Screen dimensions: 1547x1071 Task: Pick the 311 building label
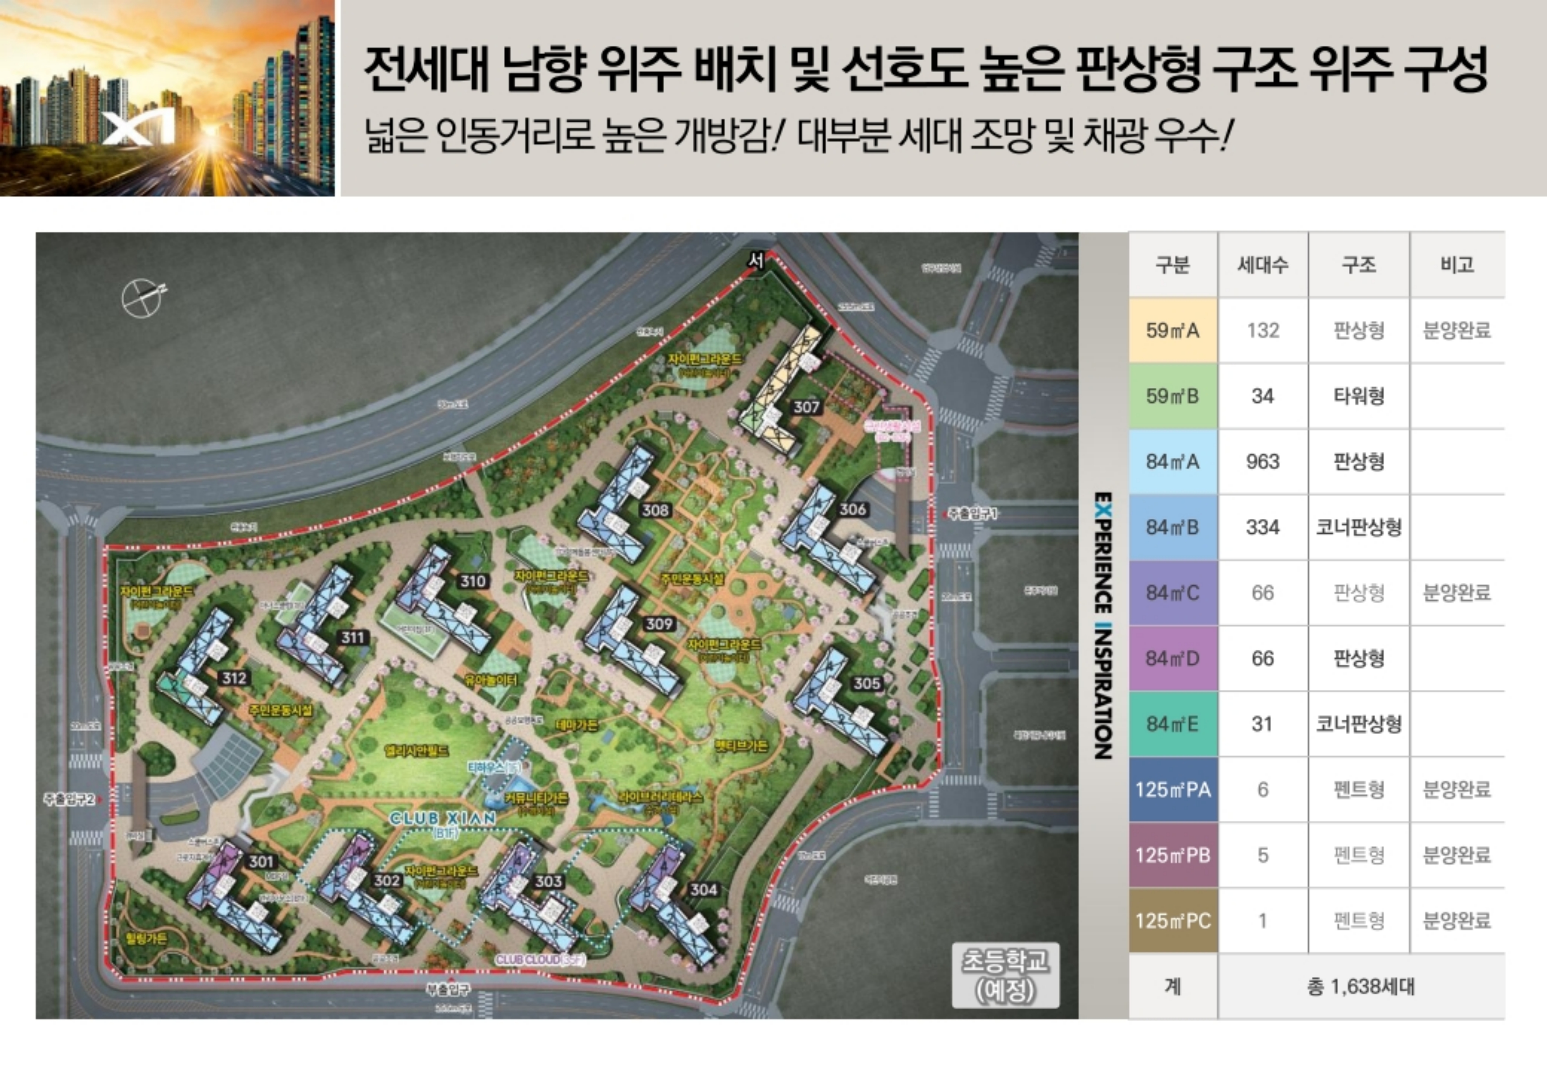[x=353, y=637]
